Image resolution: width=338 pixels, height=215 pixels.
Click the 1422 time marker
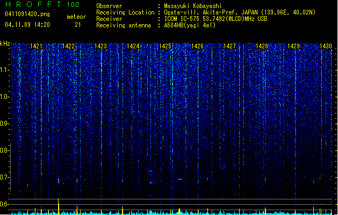(68, 46)
